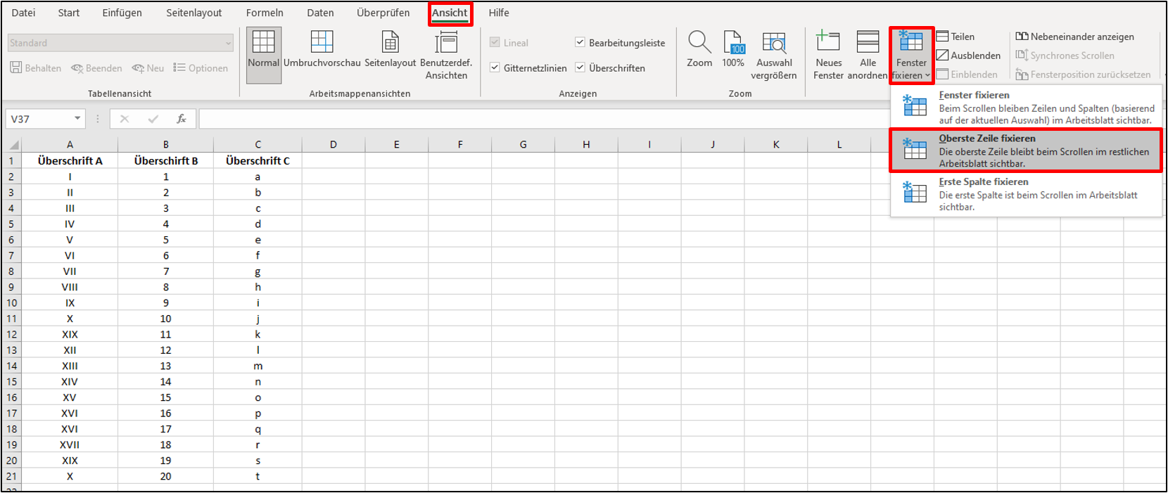Choose Oberste Zeile fixieren menu entry
Image resolution: width=1168 pixels, height=493 pixels.
pos(1026,150)
